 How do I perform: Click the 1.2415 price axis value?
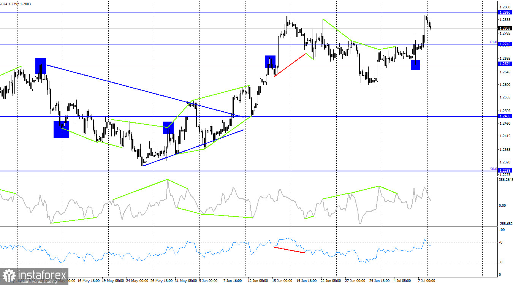[x=505, y=136]
